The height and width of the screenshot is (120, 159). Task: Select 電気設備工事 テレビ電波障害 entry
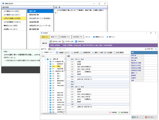[x=40, y=18]
